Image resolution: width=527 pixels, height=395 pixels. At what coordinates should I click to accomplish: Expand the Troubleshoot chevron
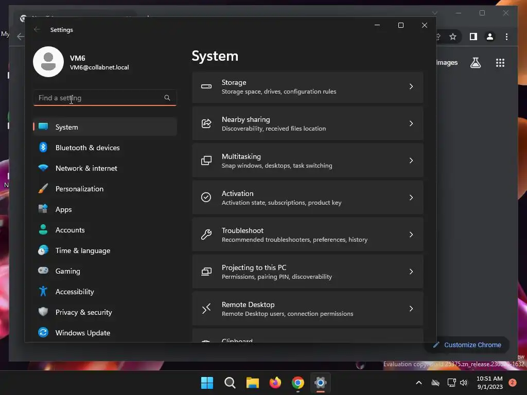(411, 235)
